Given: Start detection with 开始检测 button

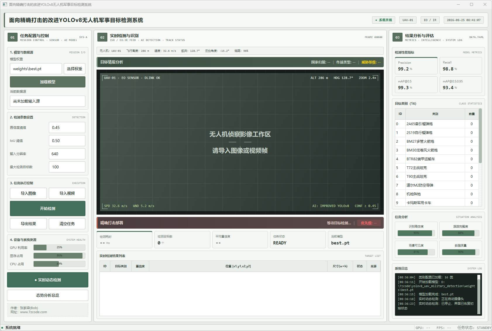Looking at the screenshot, I should 48,208.
